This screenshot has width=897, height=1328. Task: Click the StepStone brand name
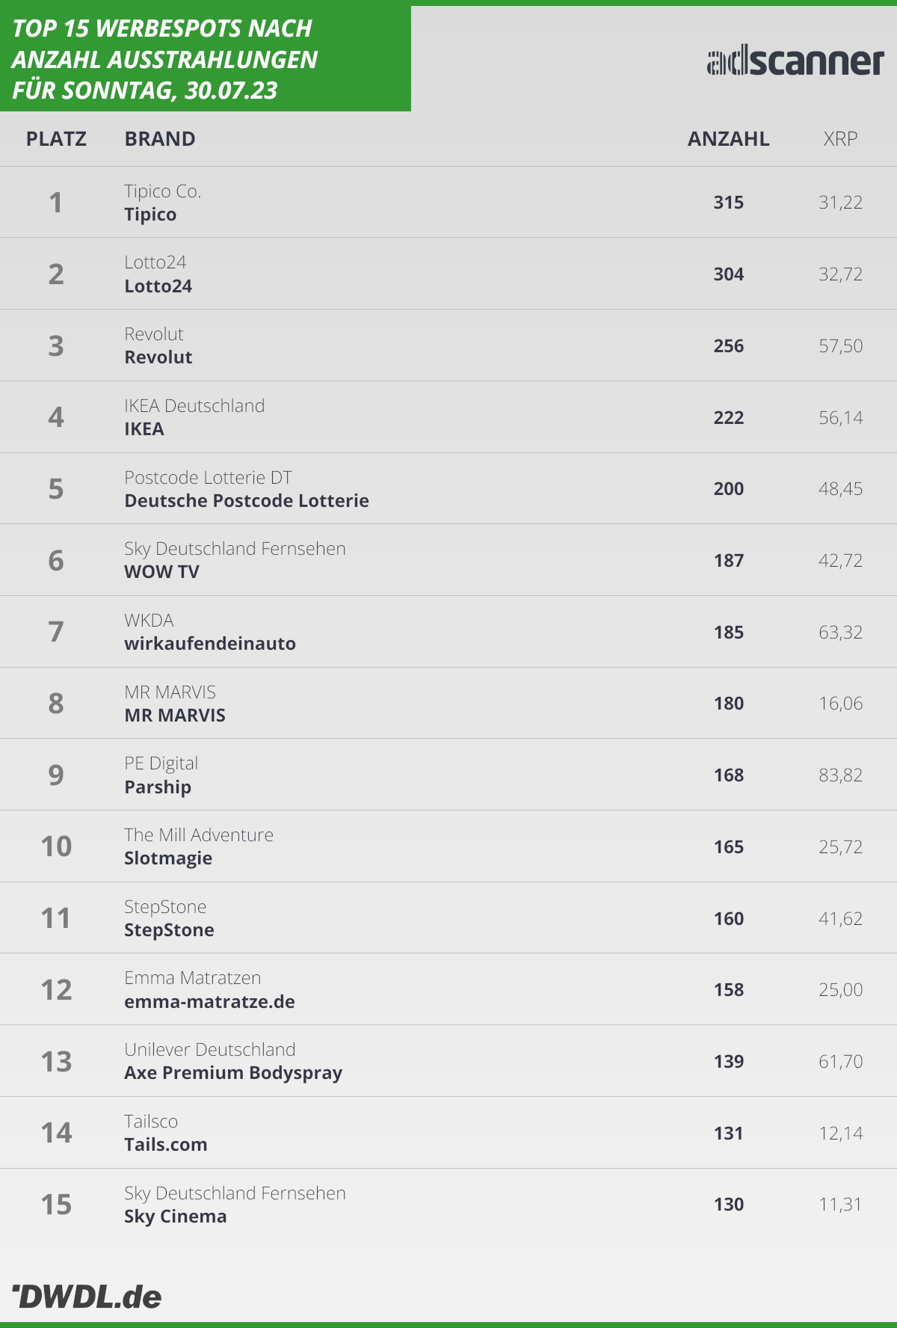(169, 930)
